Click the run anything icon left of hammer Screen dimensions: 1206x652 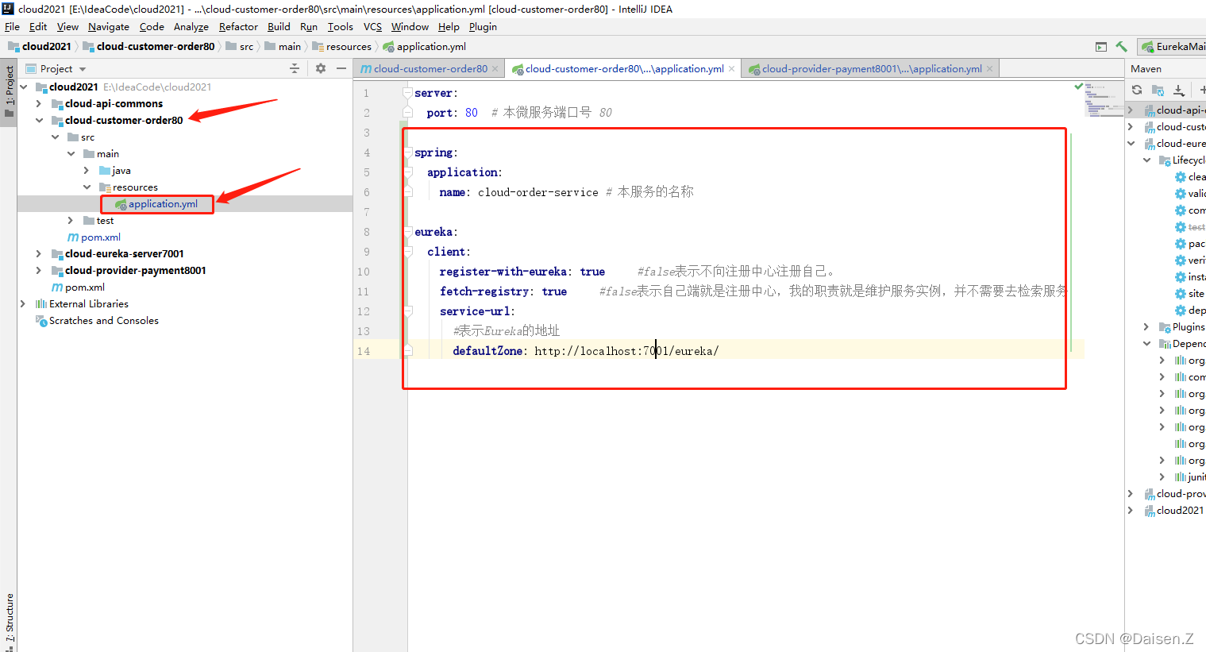[x=1101, y=47]
